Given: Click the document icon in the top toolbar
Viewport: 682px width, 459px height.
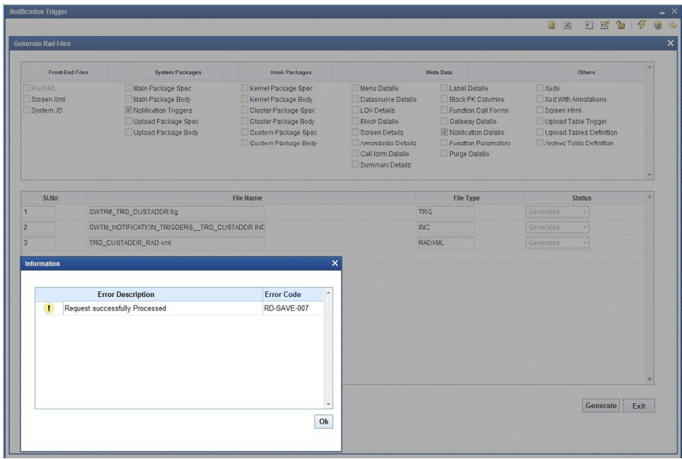Looking at the screenshot, I should click(552, 25).
